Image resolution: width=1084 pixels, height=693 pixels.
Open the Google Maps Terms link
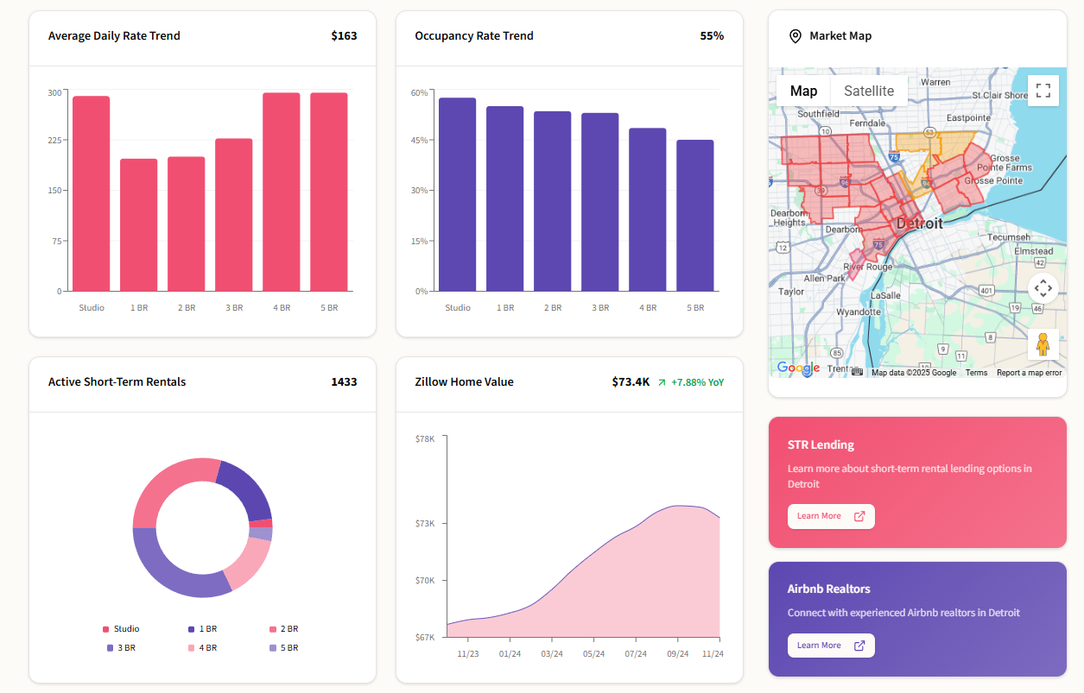[x=976, y=372]
